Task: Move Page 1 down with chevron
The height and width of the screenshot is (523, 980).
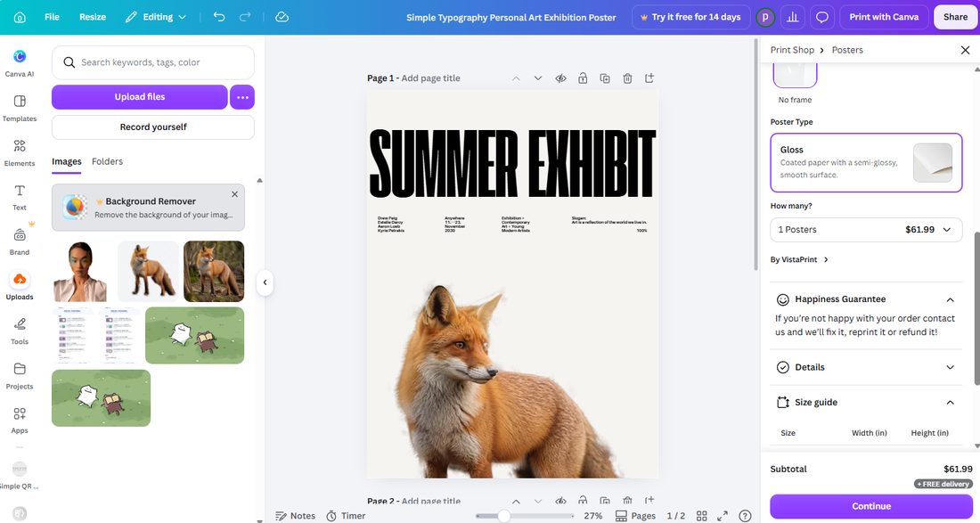Action: point(537,78)
